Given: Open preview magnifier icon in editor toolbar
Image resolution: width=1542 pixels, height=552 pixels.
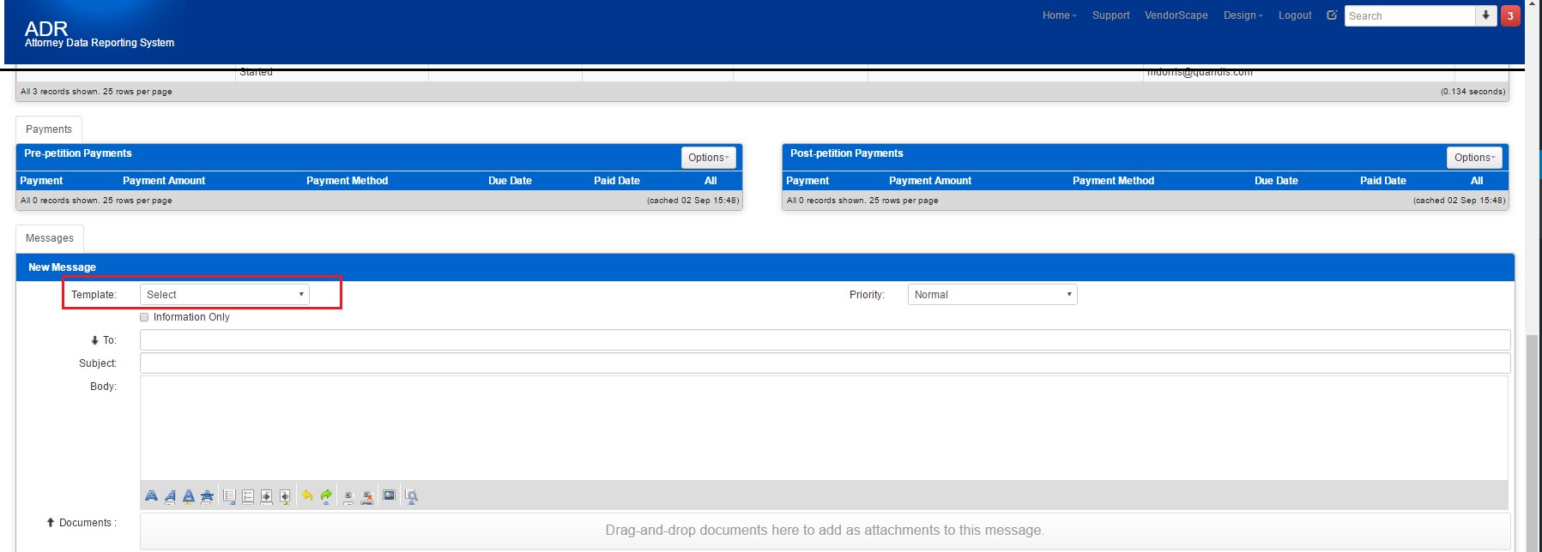Looking at the screenshot, I should pos(411,496).
